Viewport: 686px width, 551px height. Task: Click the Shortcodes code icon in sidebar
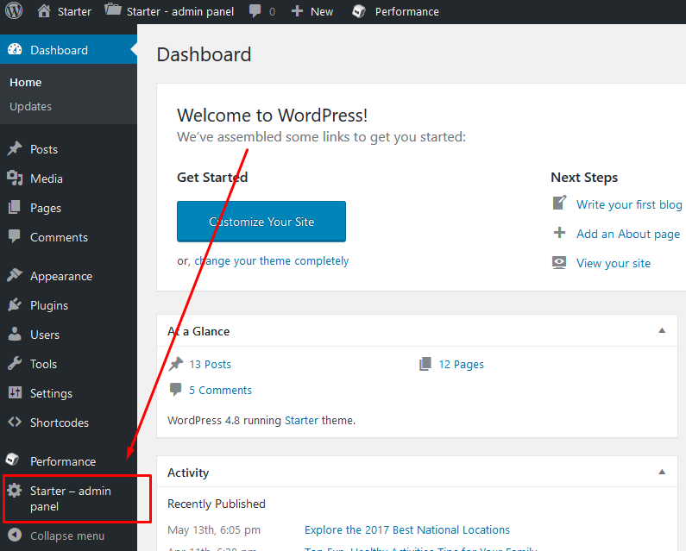(x=15, y=423)
